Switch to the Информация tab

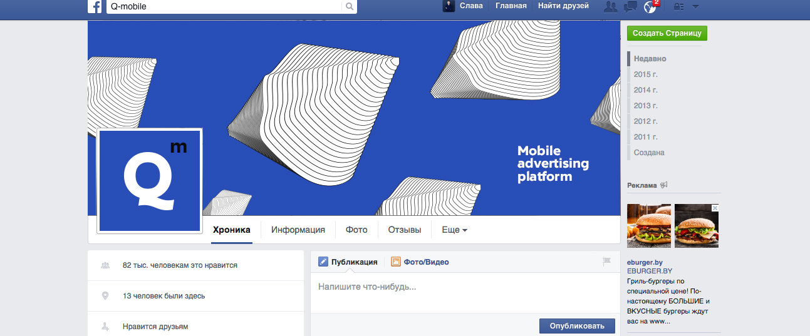(x=298, y=230)
